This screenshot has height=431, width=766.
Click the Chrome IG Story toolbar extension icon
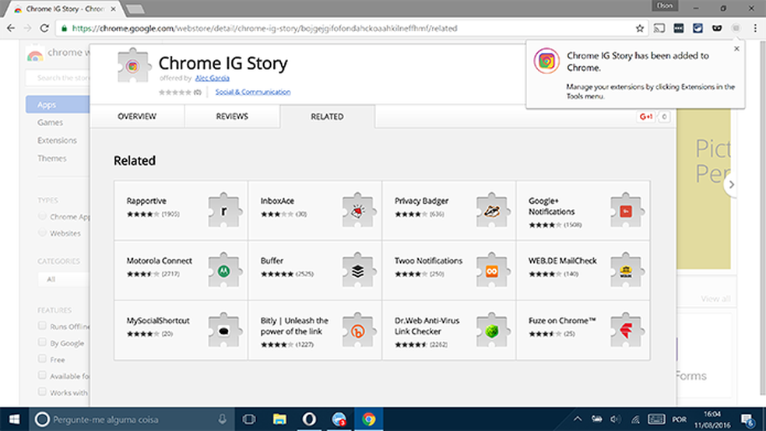(736, 28)
